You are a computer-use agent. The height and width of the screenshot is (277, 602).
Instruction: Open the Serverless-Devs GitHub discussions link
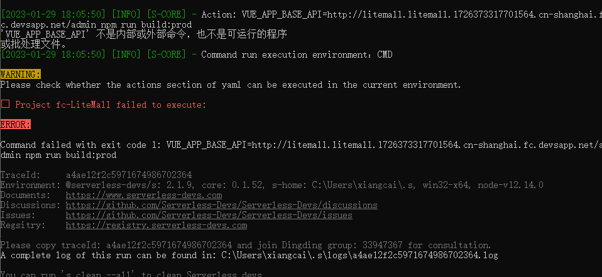coord(222,205)
